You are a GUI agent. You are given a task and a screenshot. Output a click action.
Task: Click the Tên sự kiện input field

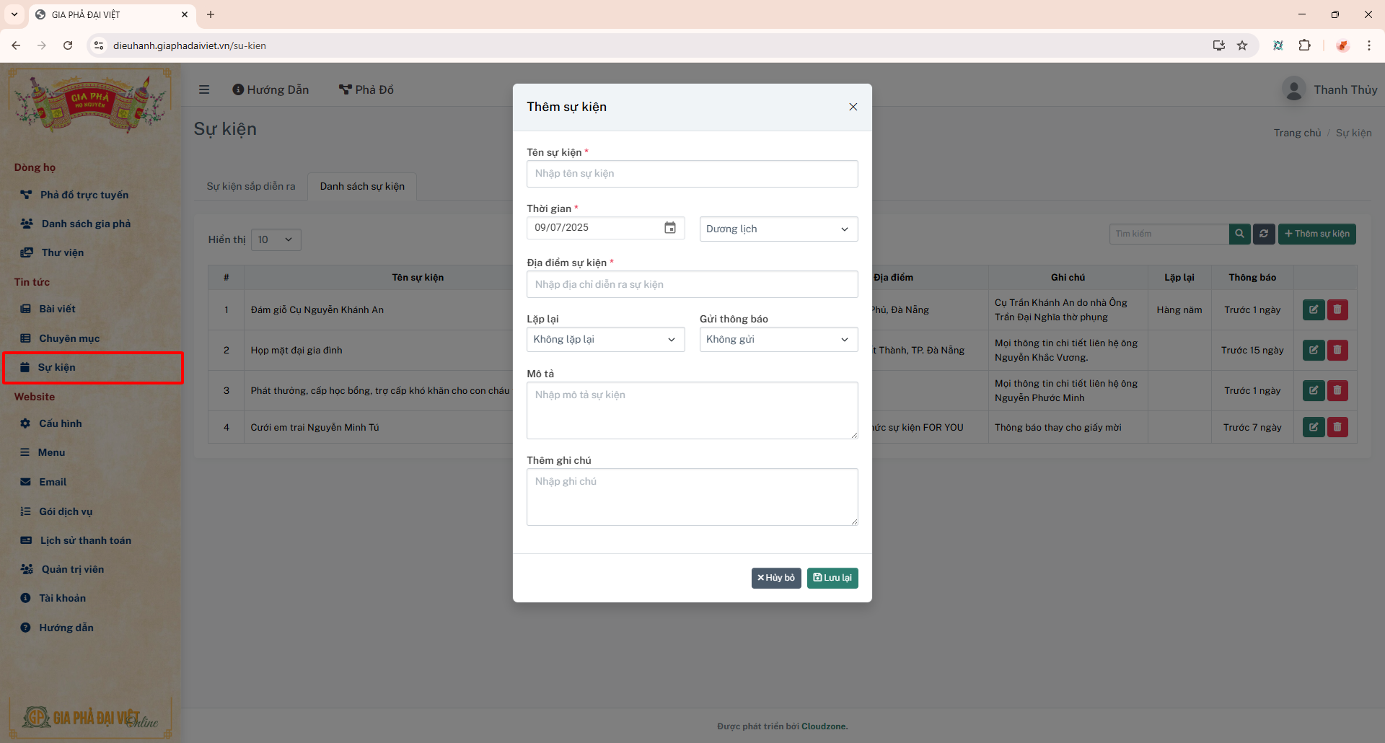[692, 174]
